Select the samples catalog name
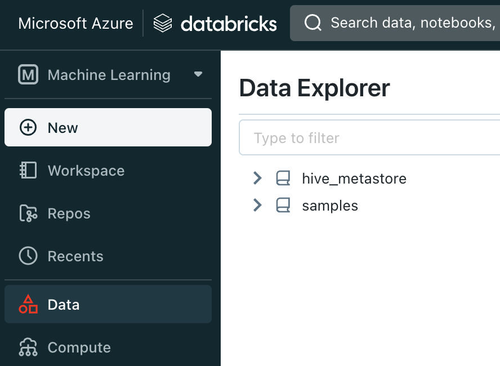 330,206
